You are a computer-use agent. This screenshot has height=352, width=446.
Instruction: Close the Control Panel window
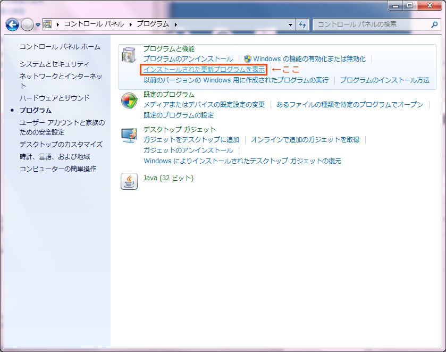point(430,5)
